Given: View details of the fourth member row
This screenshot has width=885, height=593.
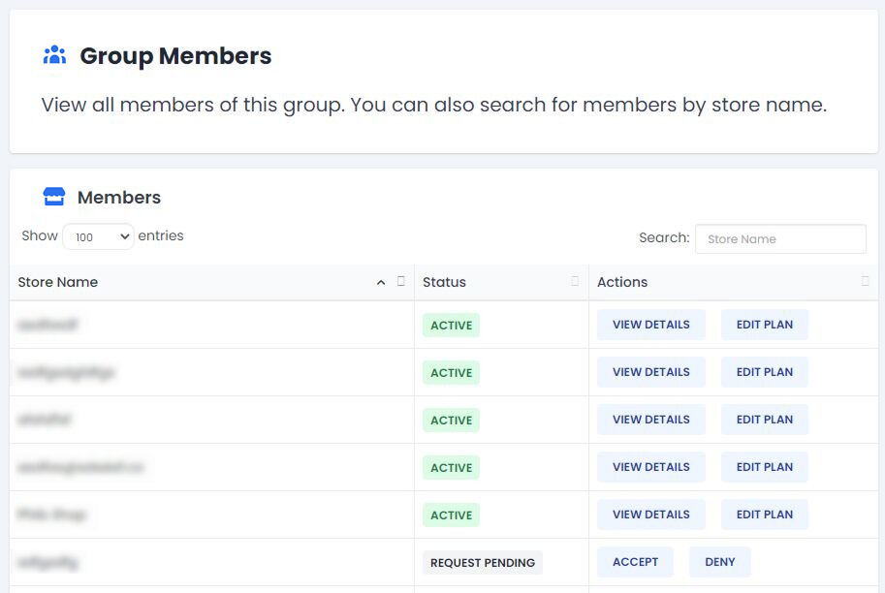Looking at the screenshot, I should click(650, 467).
